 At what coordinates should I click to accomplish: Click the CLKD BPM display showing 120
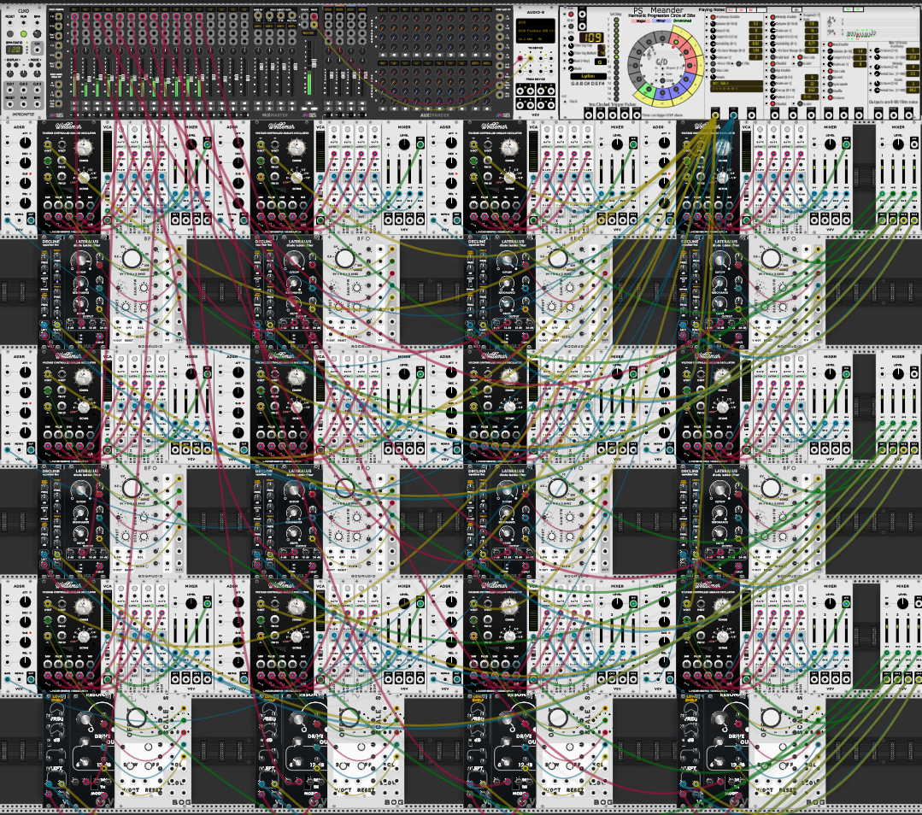tap(15, 50)
